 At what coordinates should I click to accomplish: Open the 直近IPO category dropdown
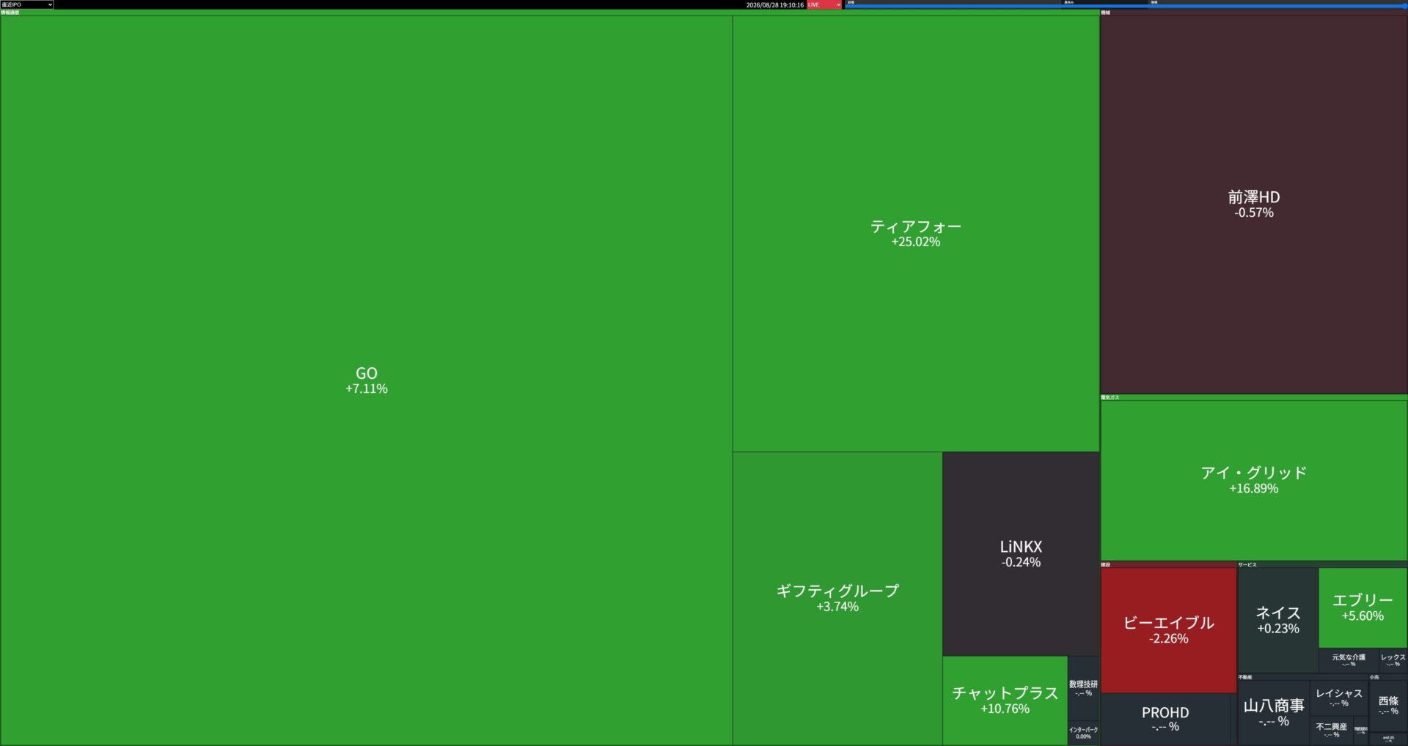(x=27, y=4)
